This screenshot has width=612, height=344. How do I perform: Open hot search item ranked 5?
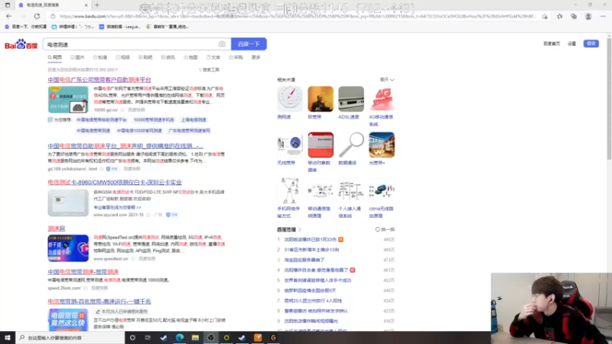pyautogui.click(x=317, y=280)
